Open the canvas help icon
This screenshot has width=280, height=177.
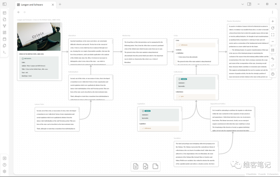point(273,74)
